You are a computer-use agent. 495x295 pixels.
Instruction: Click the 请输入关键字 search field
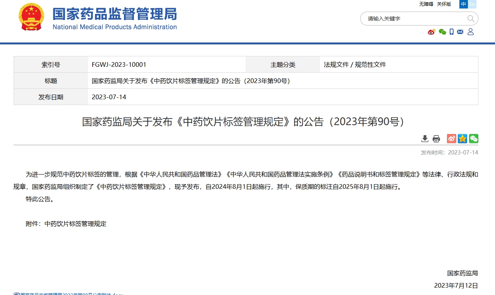(x=414, y=19)
